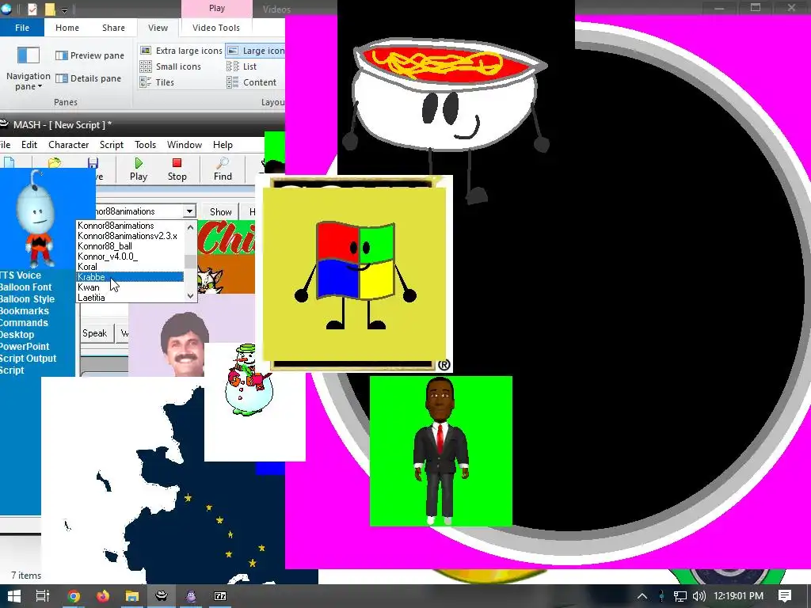Screen dimensions: 811x608
Task: Switch to the View ribbon tab
Action: point(158,28)
